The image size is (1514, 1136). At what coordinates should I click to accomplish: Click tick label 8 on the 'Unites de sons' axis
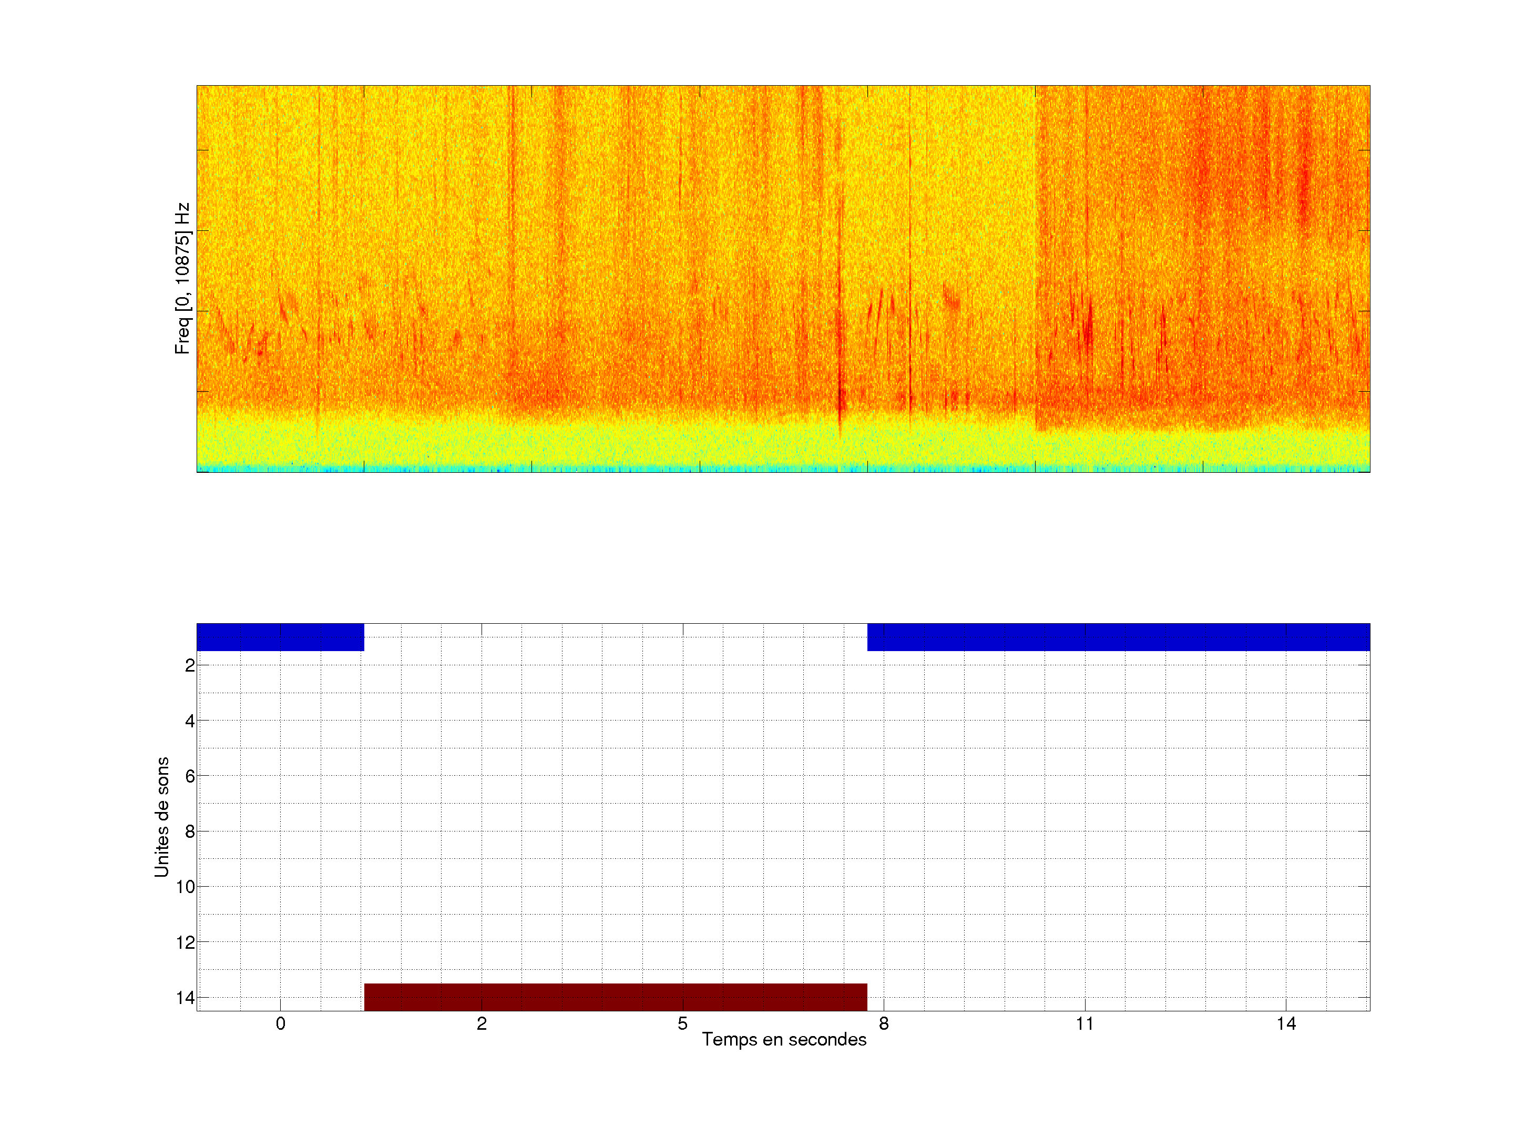190,831
